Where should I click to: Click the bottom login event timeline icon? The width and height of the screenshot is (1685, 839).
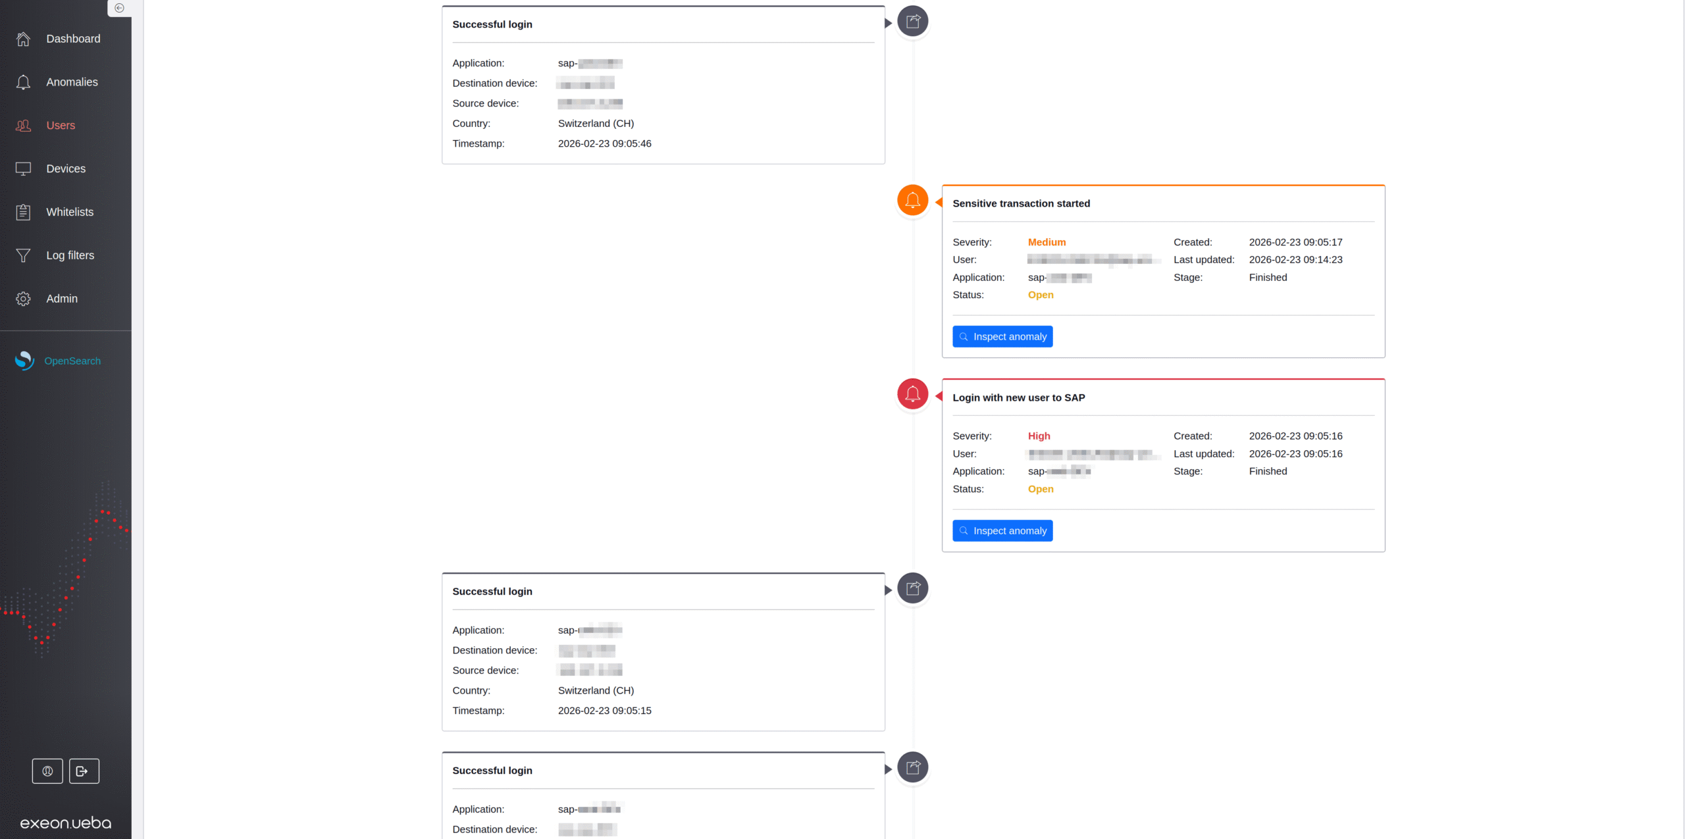[912, 767]
